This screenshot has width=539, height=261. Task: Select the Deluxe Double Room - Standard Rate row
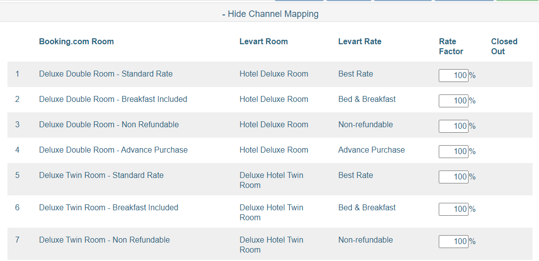270,75
